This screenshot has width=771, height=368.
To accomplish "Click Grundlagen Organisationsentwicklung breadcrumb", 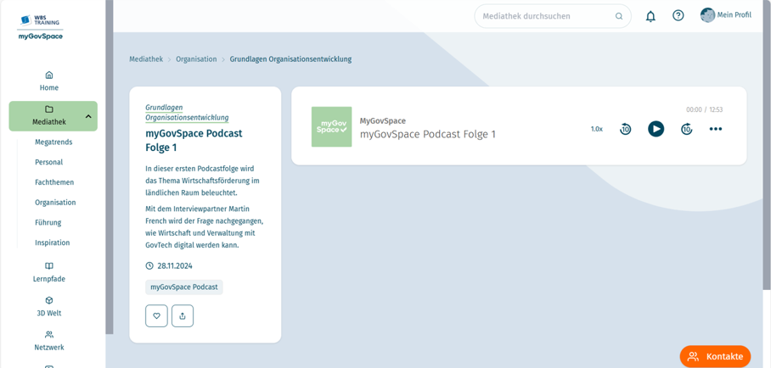I will [x=290, y=59].
